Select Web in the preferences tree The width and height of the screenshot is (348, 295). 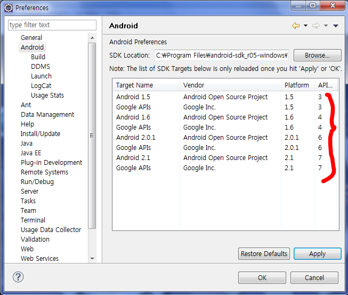[x=27, y=249]
